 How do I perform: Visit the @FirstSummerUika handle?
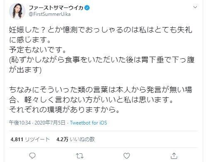coord(49,14)
